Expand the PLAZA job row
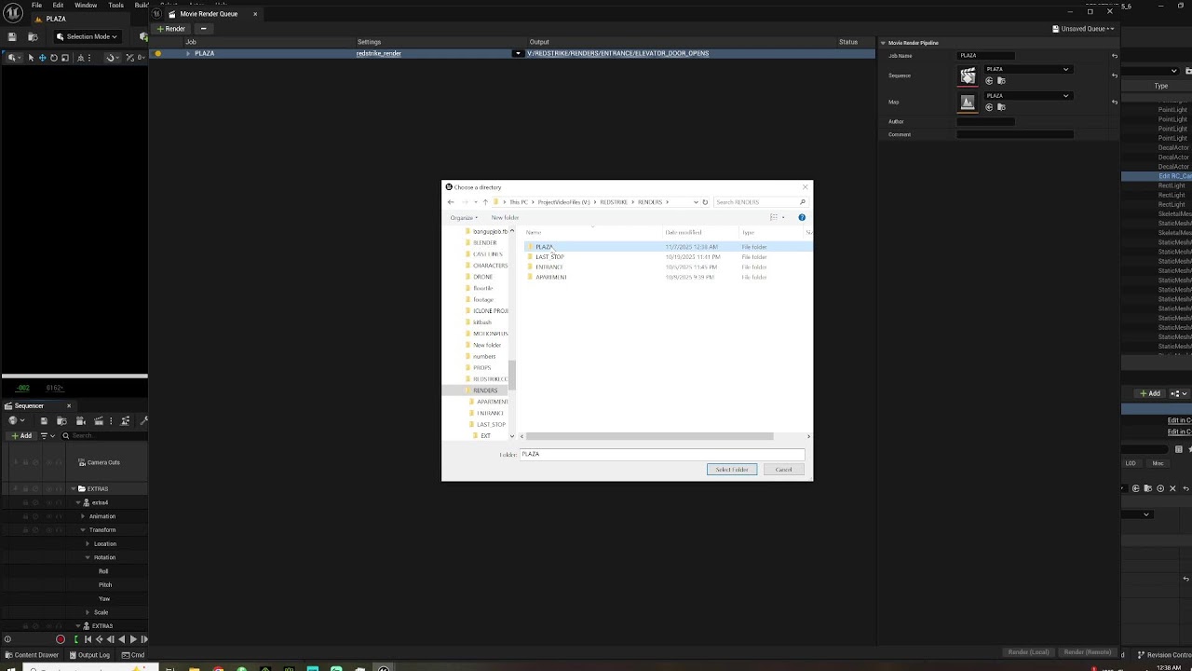The width and height of the screenshot is (1192, 671). [188, 53]
